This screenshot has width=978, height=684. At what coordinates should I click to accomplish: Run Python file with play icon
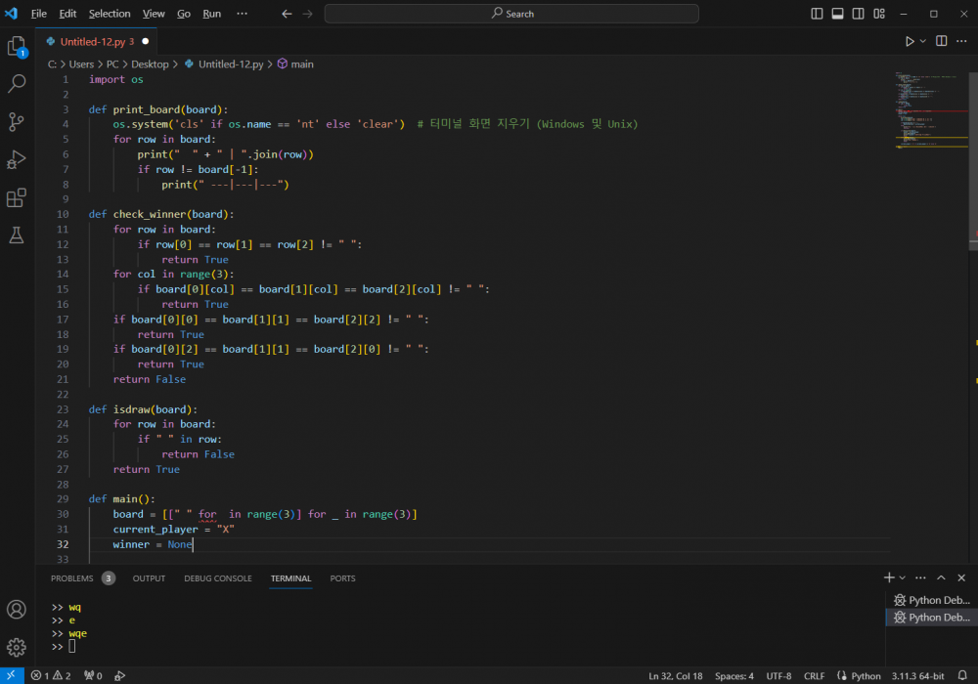pyautogui.click(x=910, y=41)
